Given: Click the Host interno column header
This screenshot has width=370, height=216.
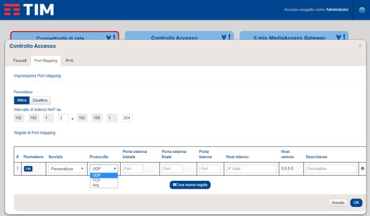Looking at the screenshot, I should pyautogui.click(x=237, y=157).
